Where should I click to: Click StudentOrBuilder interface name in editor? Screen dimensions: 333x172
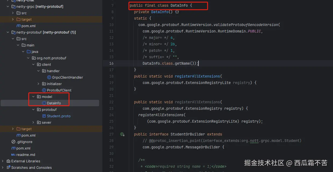click(x=188, y=134)
